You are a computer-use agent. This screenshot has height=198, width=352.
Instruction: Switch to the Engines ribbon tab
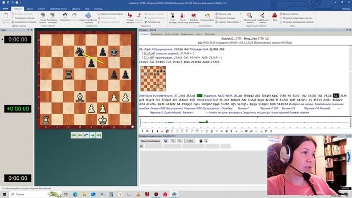click(x=76, y=9)
